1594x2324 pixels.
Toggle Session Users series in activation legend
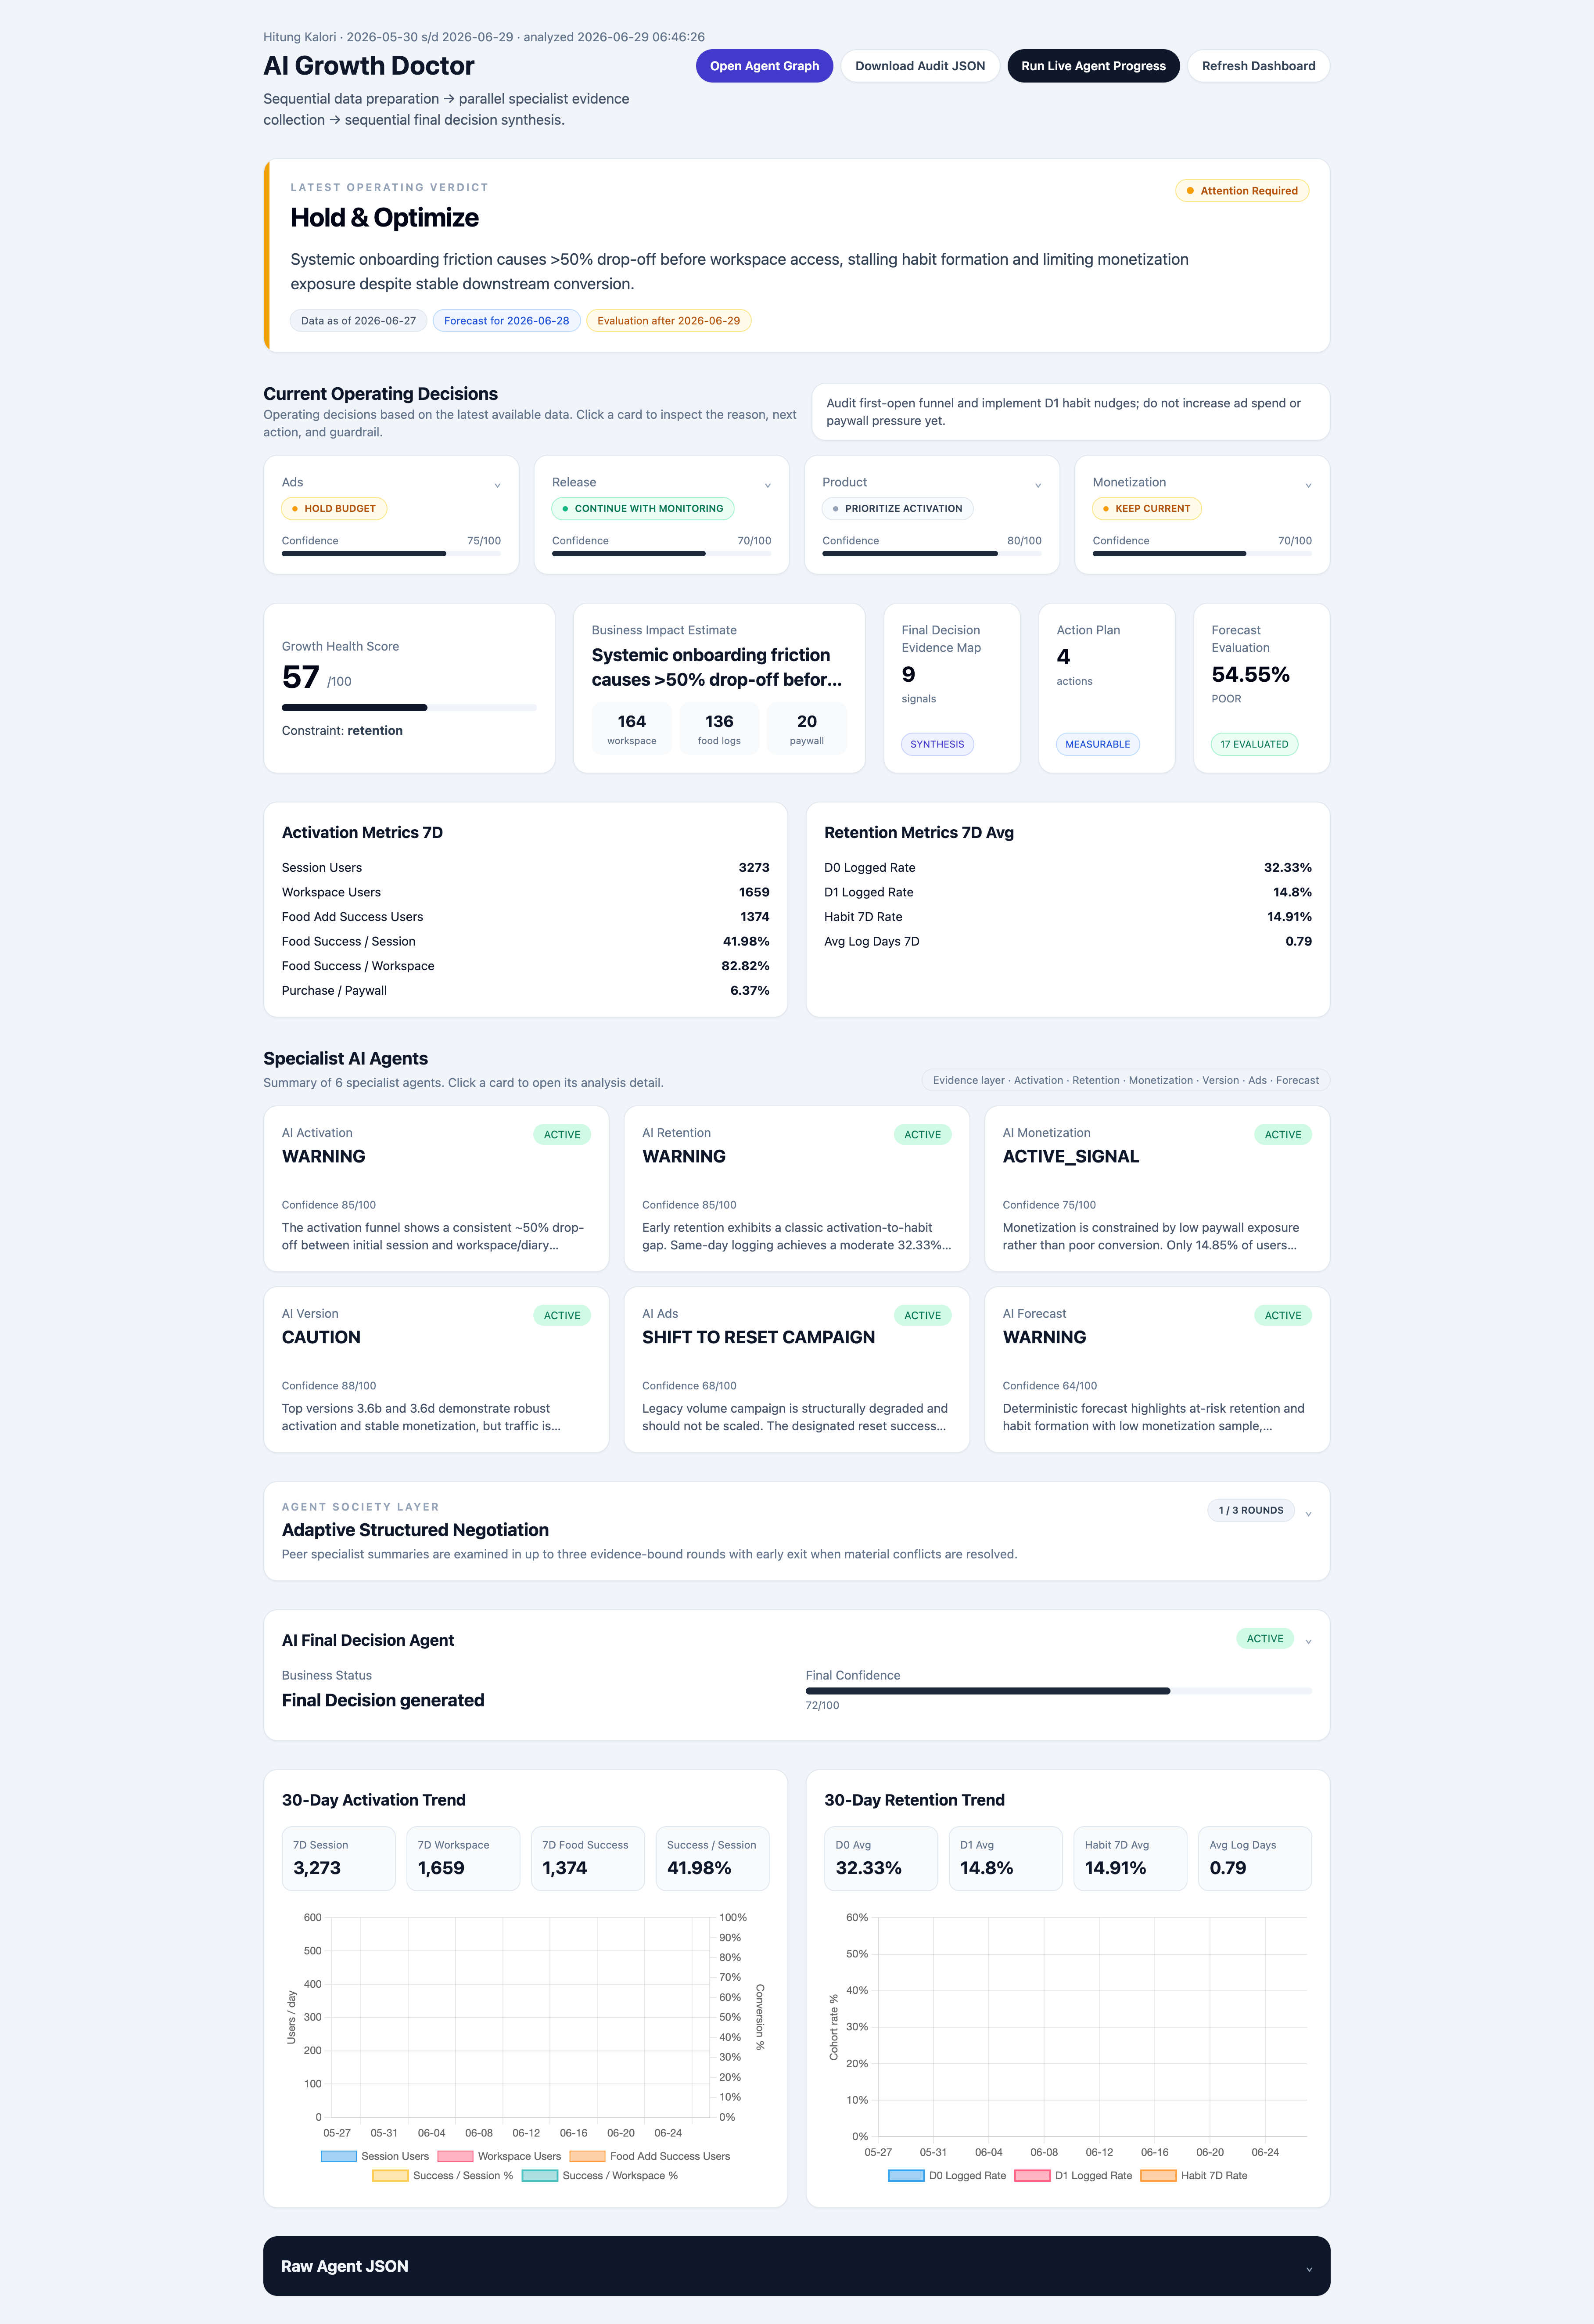(x=375, y=2156)
